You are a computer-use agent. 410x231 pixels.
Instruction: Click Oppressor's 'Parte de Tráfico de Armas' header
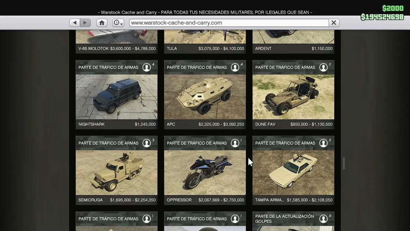[197, 143]
